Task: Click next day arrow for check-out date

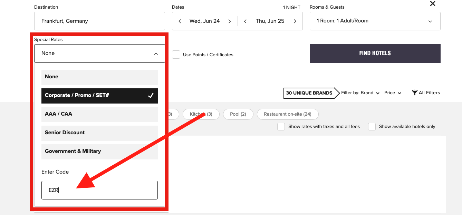Action: pyautogui.click(x=295, y=21)
